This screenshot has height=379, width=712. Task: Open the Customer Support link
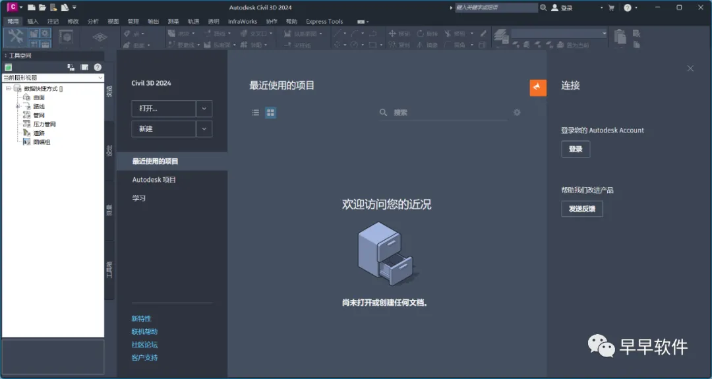(144, 358)
